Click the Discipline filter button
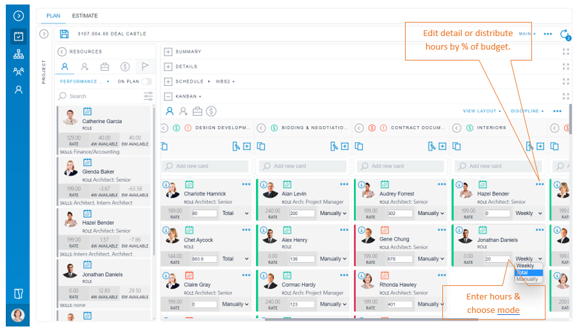Viewport: 581px width, 331px height. [x=527, y=111]
